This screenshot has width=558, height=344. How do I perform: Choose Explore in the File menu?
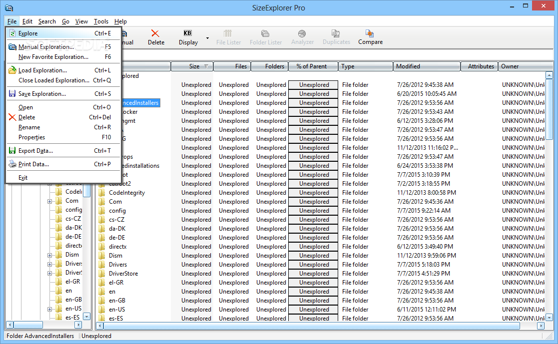(63, 33)
